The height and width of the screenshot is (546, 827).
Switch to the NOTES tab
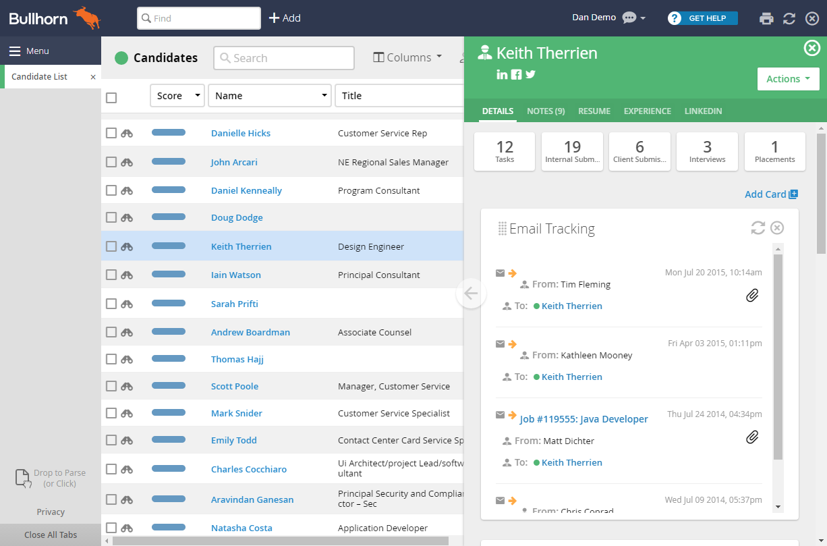pyautogui.click(x=545, y=111)
